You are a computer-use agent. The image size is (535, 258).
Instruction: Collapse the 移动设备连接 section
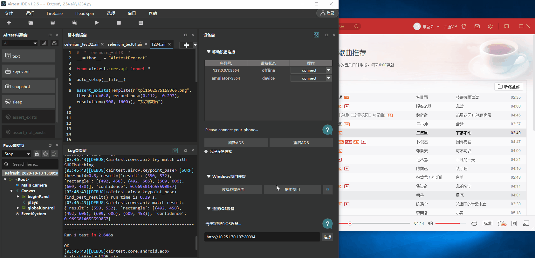click(x=209, y=52)
